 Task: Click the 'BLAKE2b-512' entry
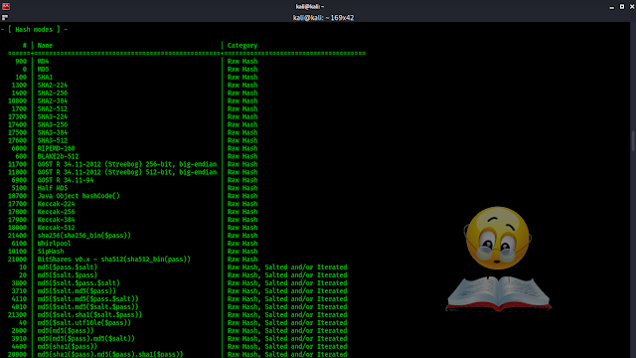coord(58,156)
